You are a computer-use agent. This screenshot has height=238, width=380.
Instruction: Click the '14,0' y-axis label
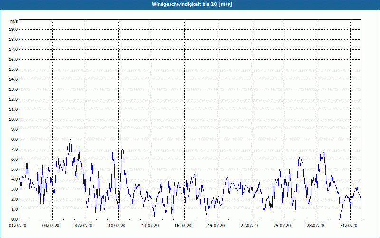click(13, 79)
